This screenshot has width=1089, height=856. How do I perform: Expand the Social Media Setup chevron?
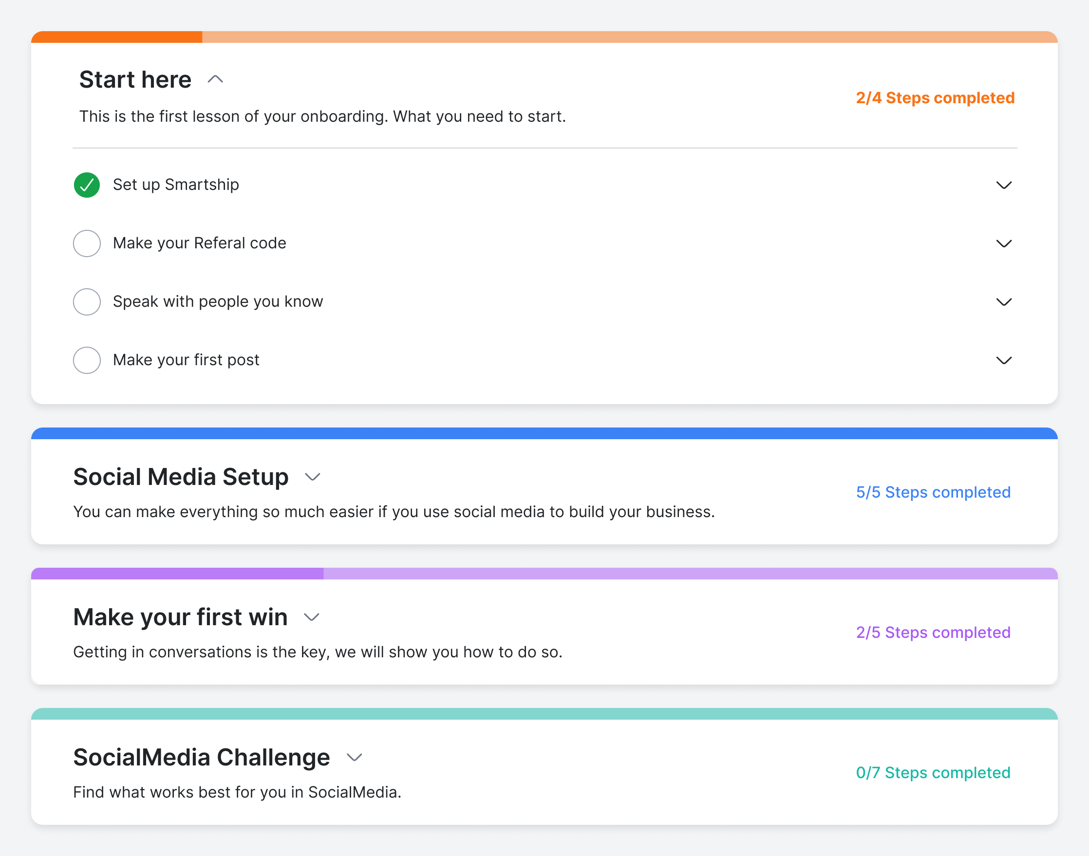pos(312,477)
